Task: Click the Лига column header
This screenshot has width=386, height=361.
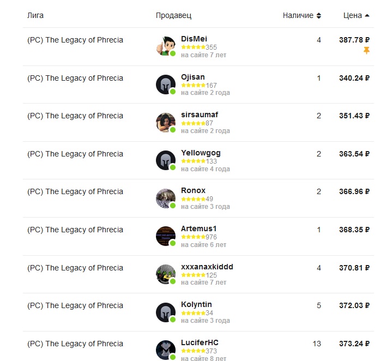Action: point(35,15)
